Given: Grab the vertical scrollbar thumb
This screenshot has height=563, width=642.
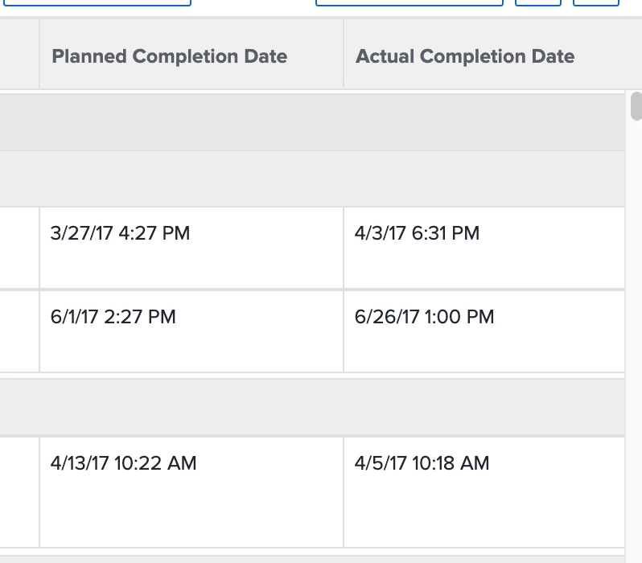Looking at the screenshot, I should pos(636,106).
